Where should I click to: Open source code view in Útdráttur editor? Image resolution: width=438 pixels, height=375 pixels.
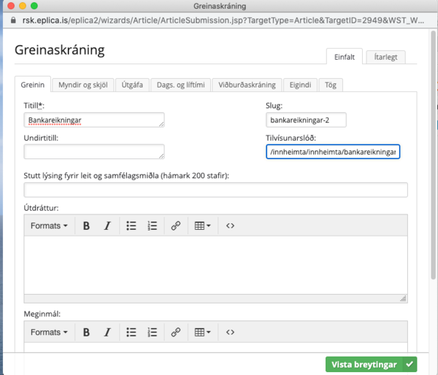(230, 226)
